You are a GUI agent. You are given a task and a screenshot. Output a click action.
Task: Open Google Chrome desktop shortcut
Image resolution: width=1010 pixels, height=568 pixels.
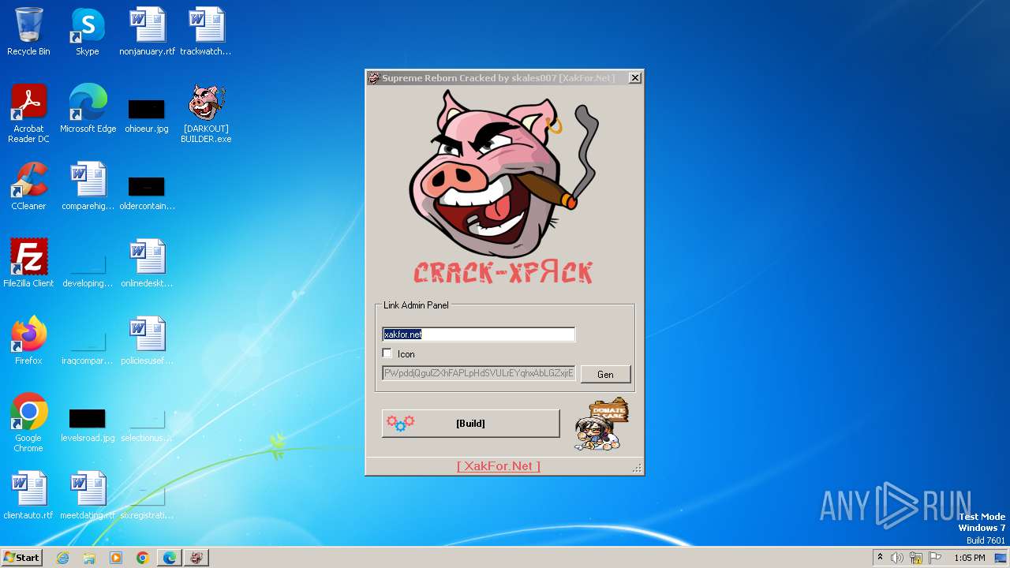click(28, 423)
